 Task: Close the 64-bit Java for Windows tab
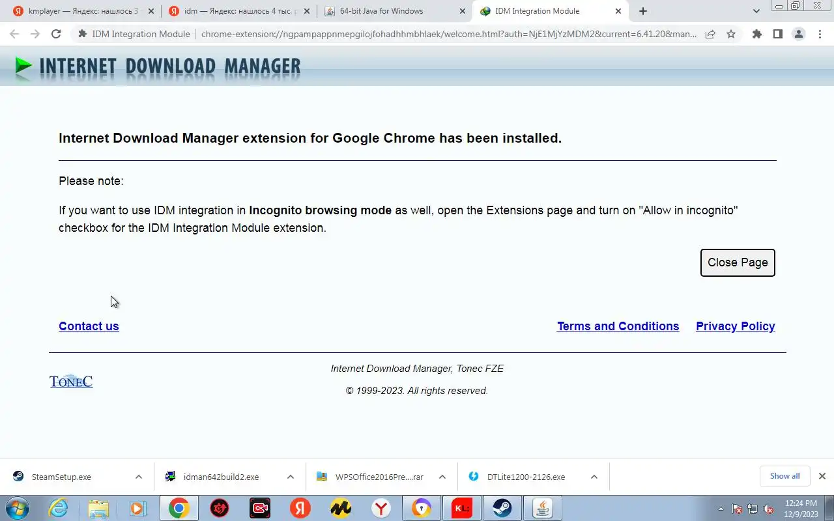tap(463, 11)
